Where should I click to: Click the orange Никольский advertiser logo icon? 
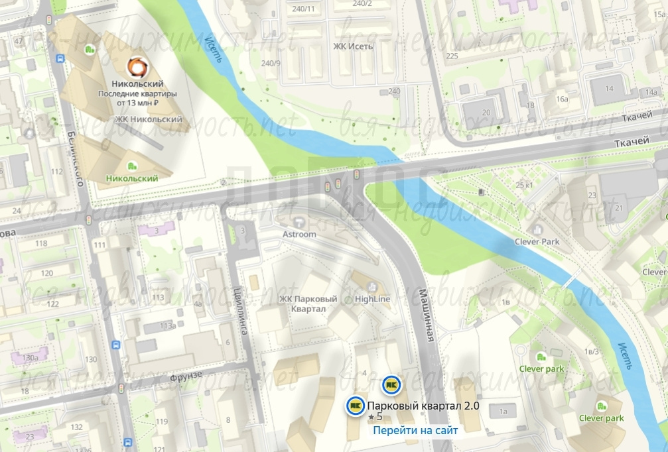coord(137,67)
